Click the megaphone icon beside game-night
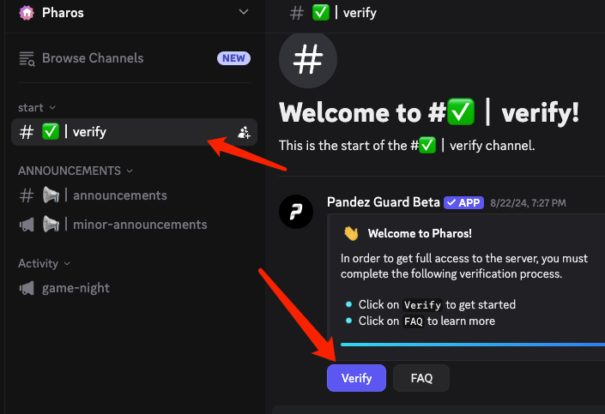 [27, 288]
